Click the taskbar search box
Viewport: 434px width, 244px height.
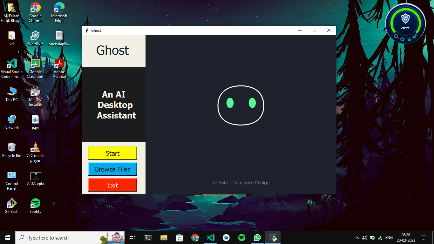(x=70, y=238)
